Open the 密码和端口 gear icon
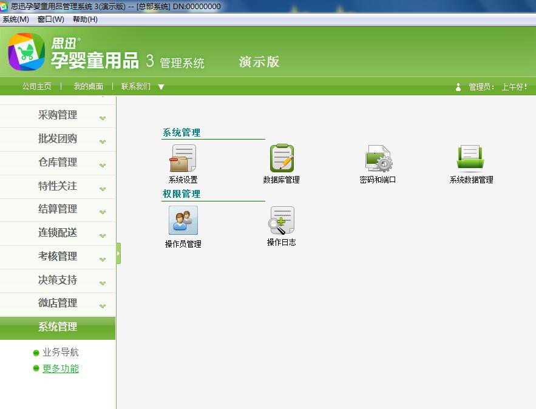 [x=378, y=158]
